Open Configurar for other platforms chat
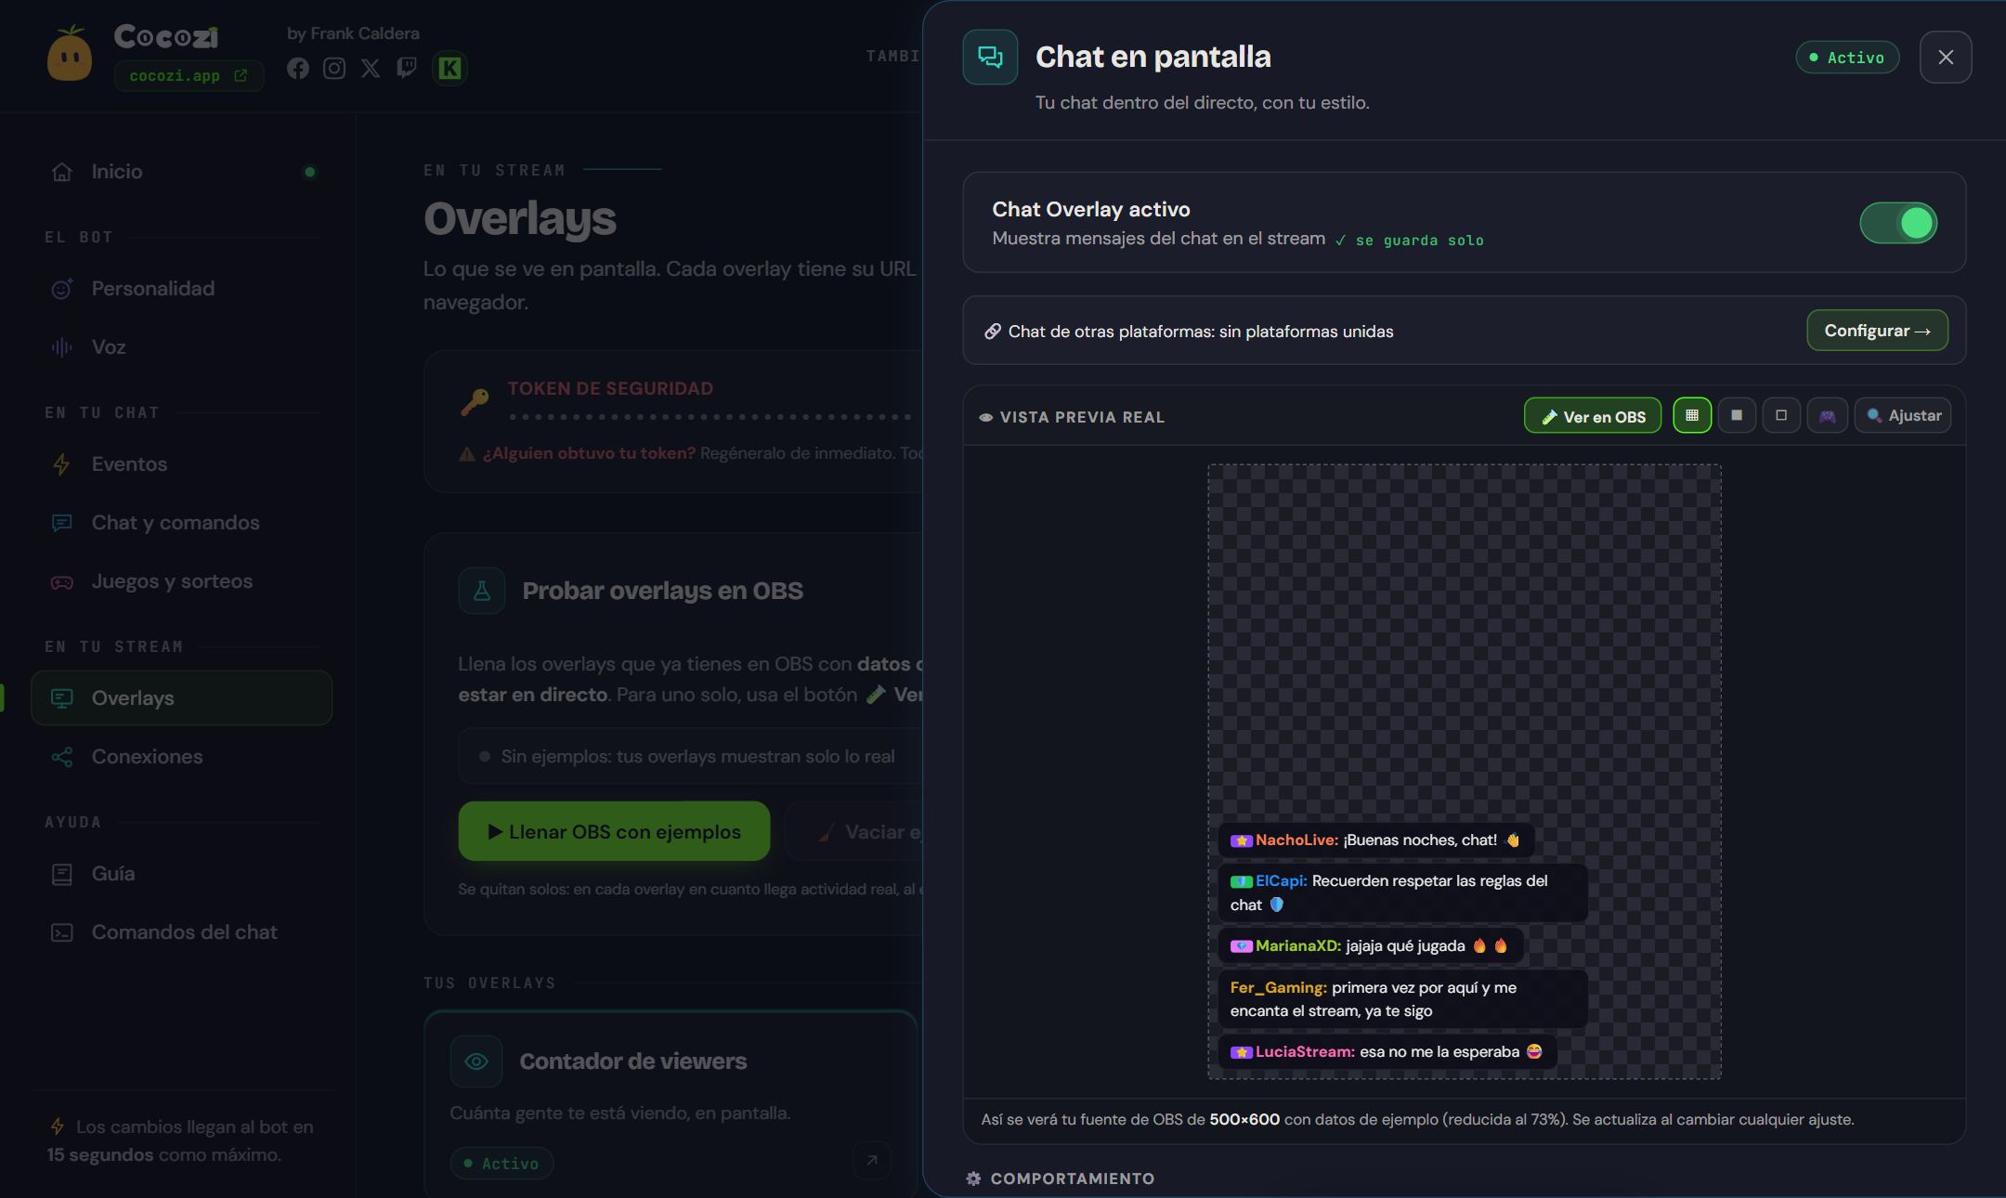Image resolution: width=2006 pixels, height=1198 pixels. click(1877, 331)
